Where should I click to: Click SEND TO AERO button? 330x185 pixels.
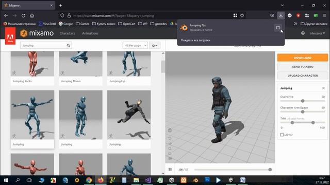[x=303, y=67]
